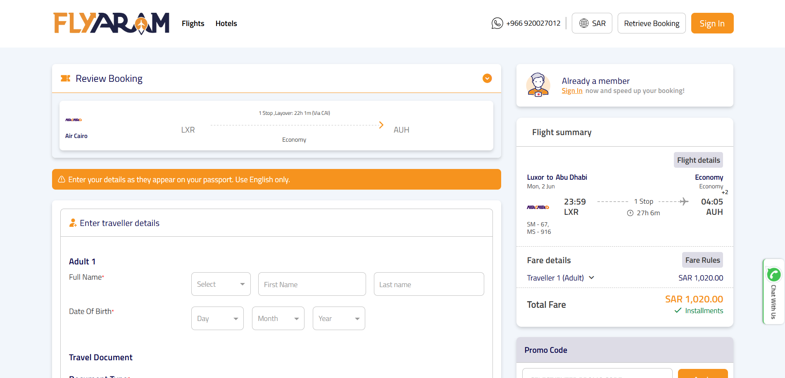Click the Air Cairo logo in review card

pyautogui.click(x=74, y=120)
